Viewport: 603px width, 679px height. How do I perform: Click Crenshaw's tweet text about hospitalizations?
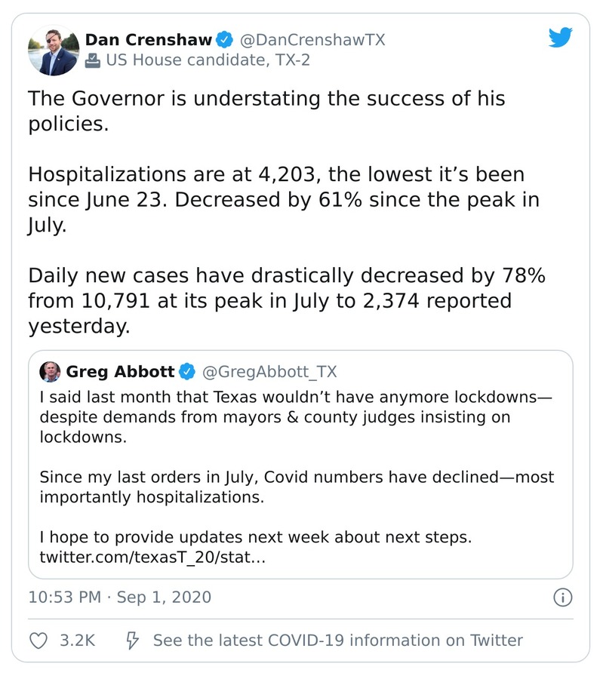[275, 200]
